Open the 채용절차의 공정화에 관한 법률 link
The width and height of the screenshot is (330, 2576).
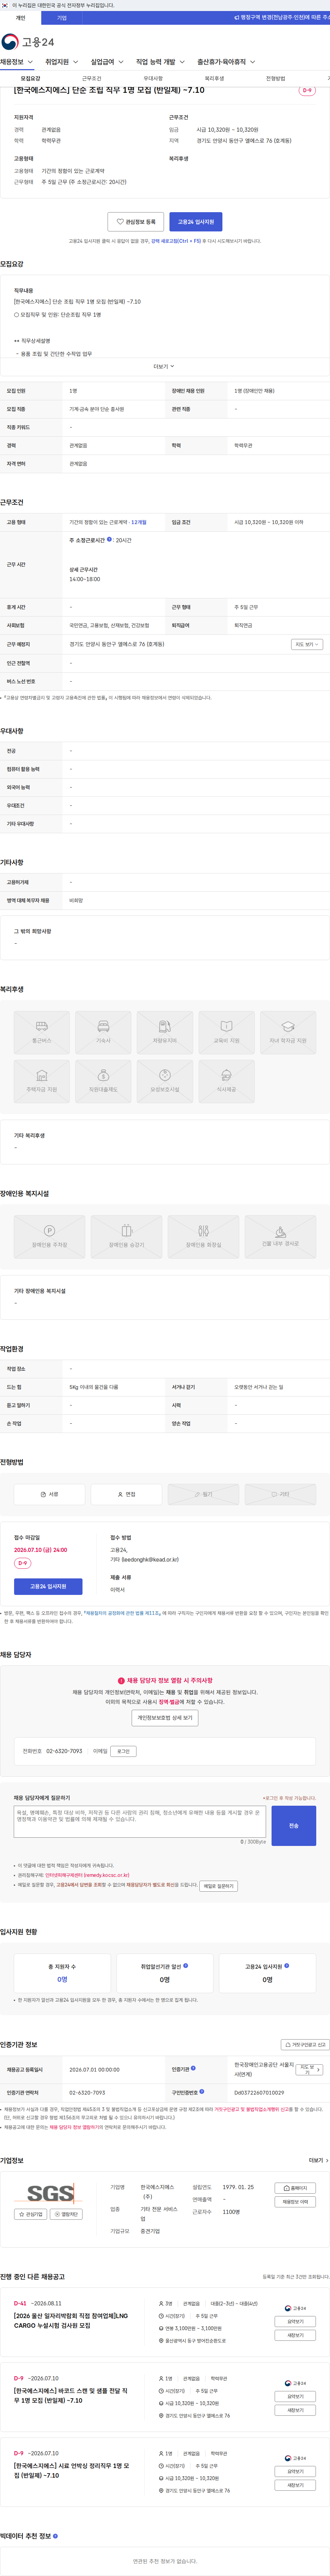[x=122, y=1613]
